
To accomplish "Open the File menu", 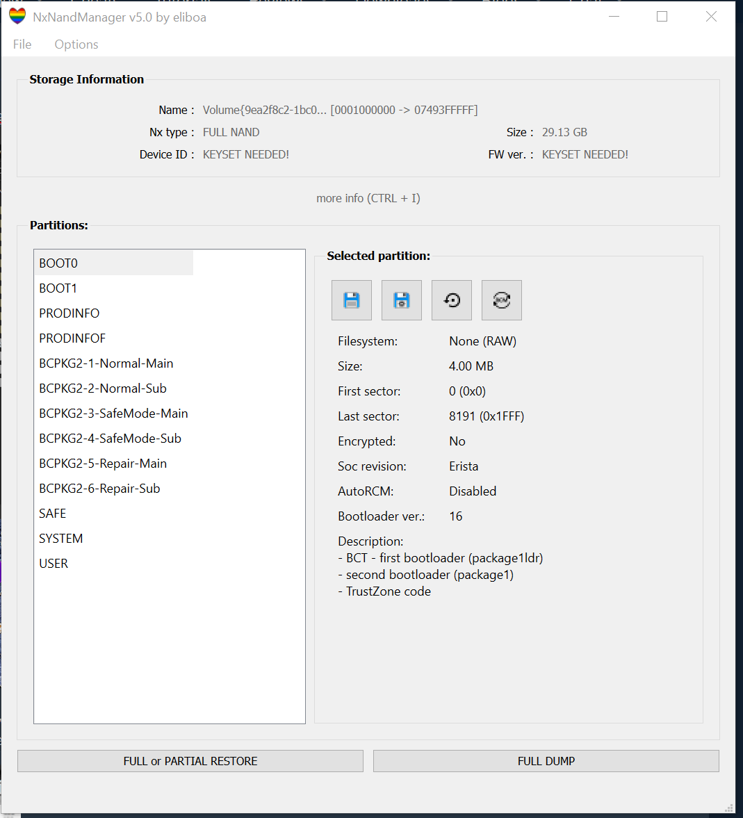I will tap(22, 44).
